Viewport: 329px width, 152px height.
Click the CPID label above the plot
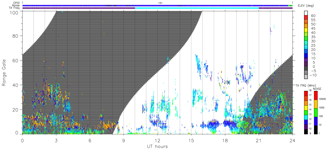tap(17, 3)
